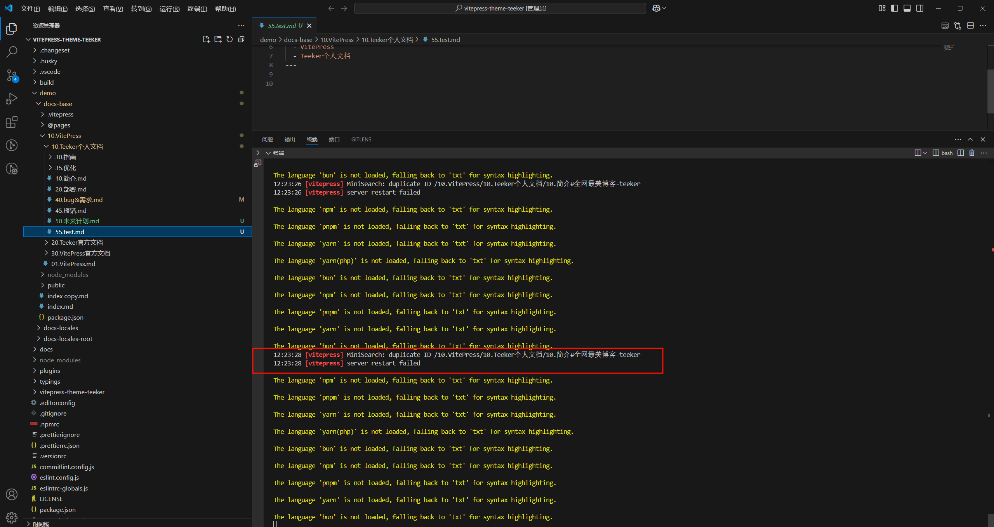Screen dimensions: 994x527
Task: Open the 终端(T) menu
Action: pos(197,9)
